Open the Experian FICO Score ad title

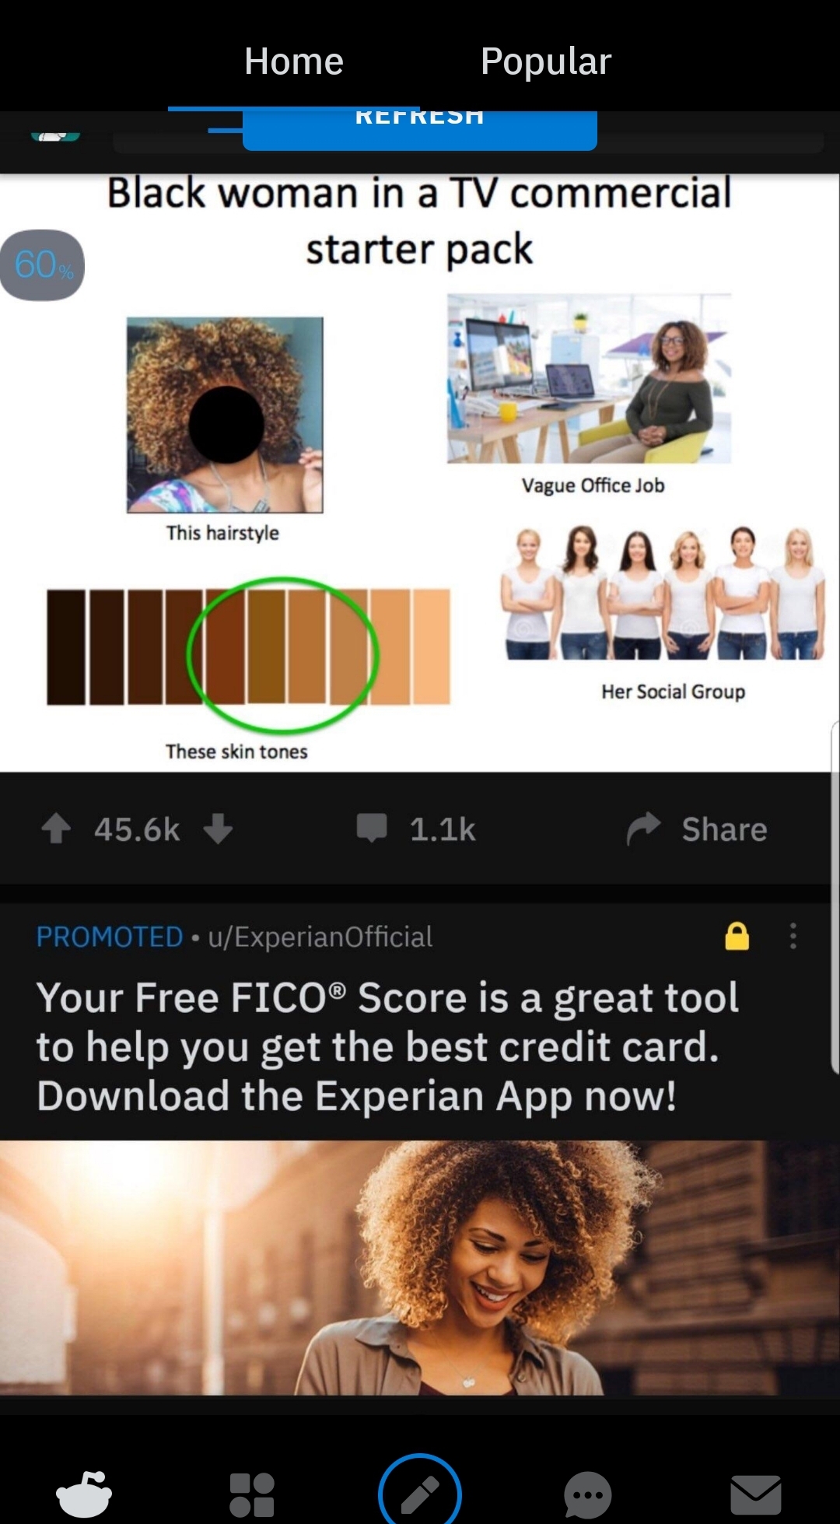pos(387,1046)
